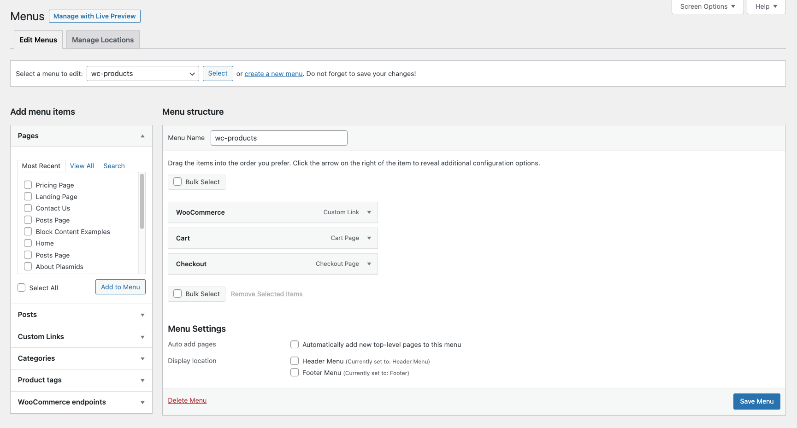Expand the Product tags panel
The image size is (797, 428).
[142, 381]
